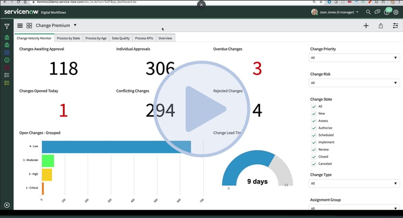Open the system settings gear icon
This screenshot has height=218, width=403.
396,12
